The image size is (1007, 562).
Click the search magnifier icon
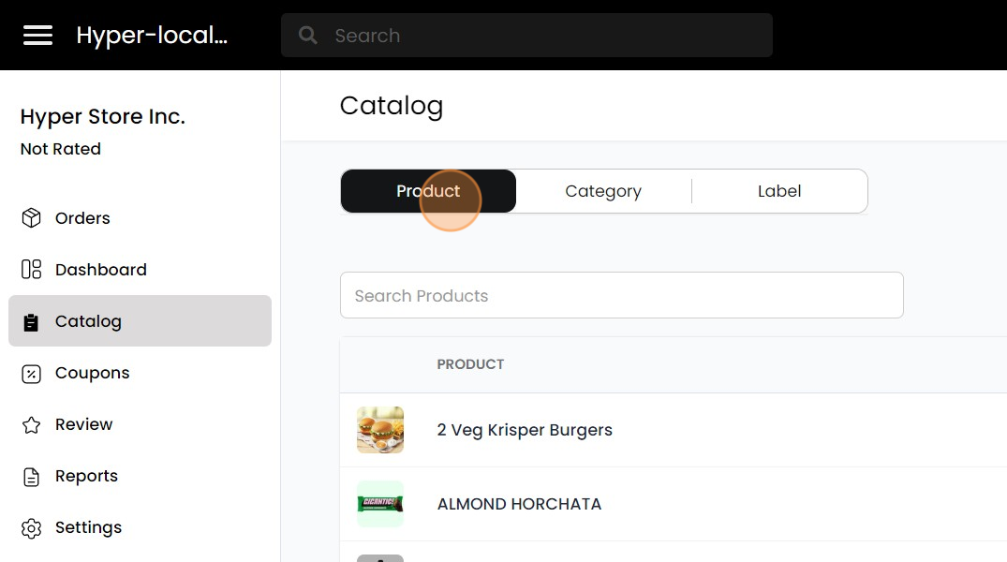coord(307,35)
